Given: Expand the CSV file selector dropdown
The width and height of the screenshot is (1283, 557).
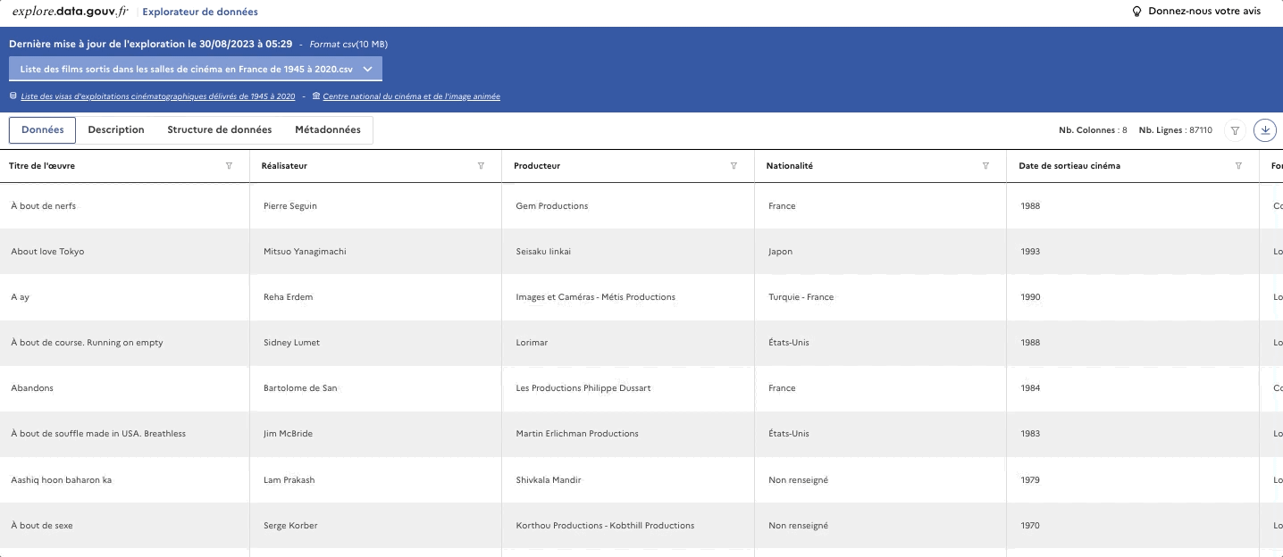Looking at the screenshot, I should (x=367, y=69).
